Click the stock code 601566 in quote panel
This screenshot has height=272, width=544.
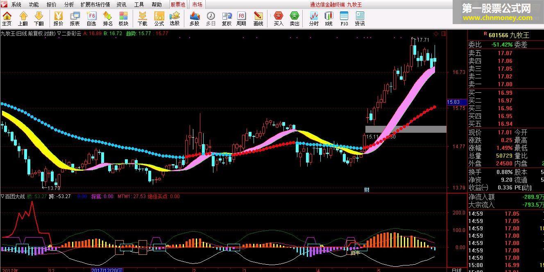click(x=499, y=35)
